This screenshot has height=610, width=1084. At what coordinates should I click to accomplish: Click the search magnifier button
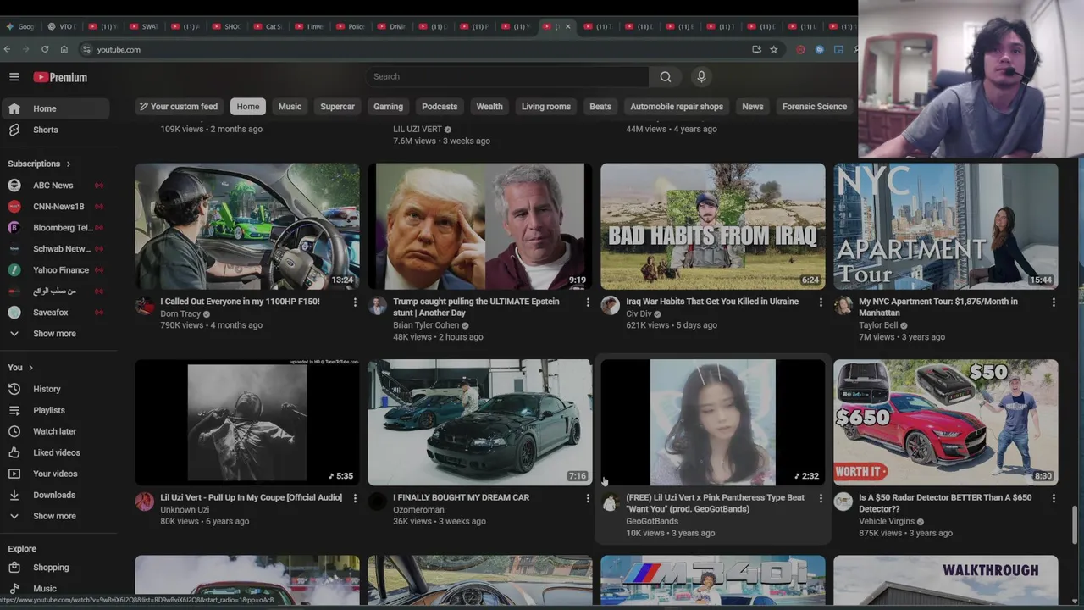(666, 76)
